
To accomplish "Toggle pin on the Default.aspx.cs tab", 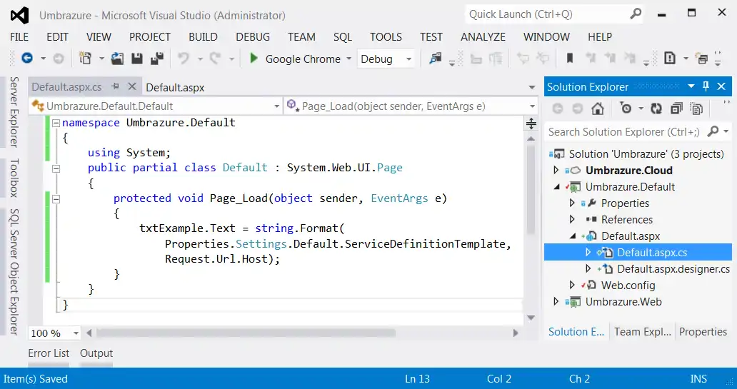I will tap(115, 86).
